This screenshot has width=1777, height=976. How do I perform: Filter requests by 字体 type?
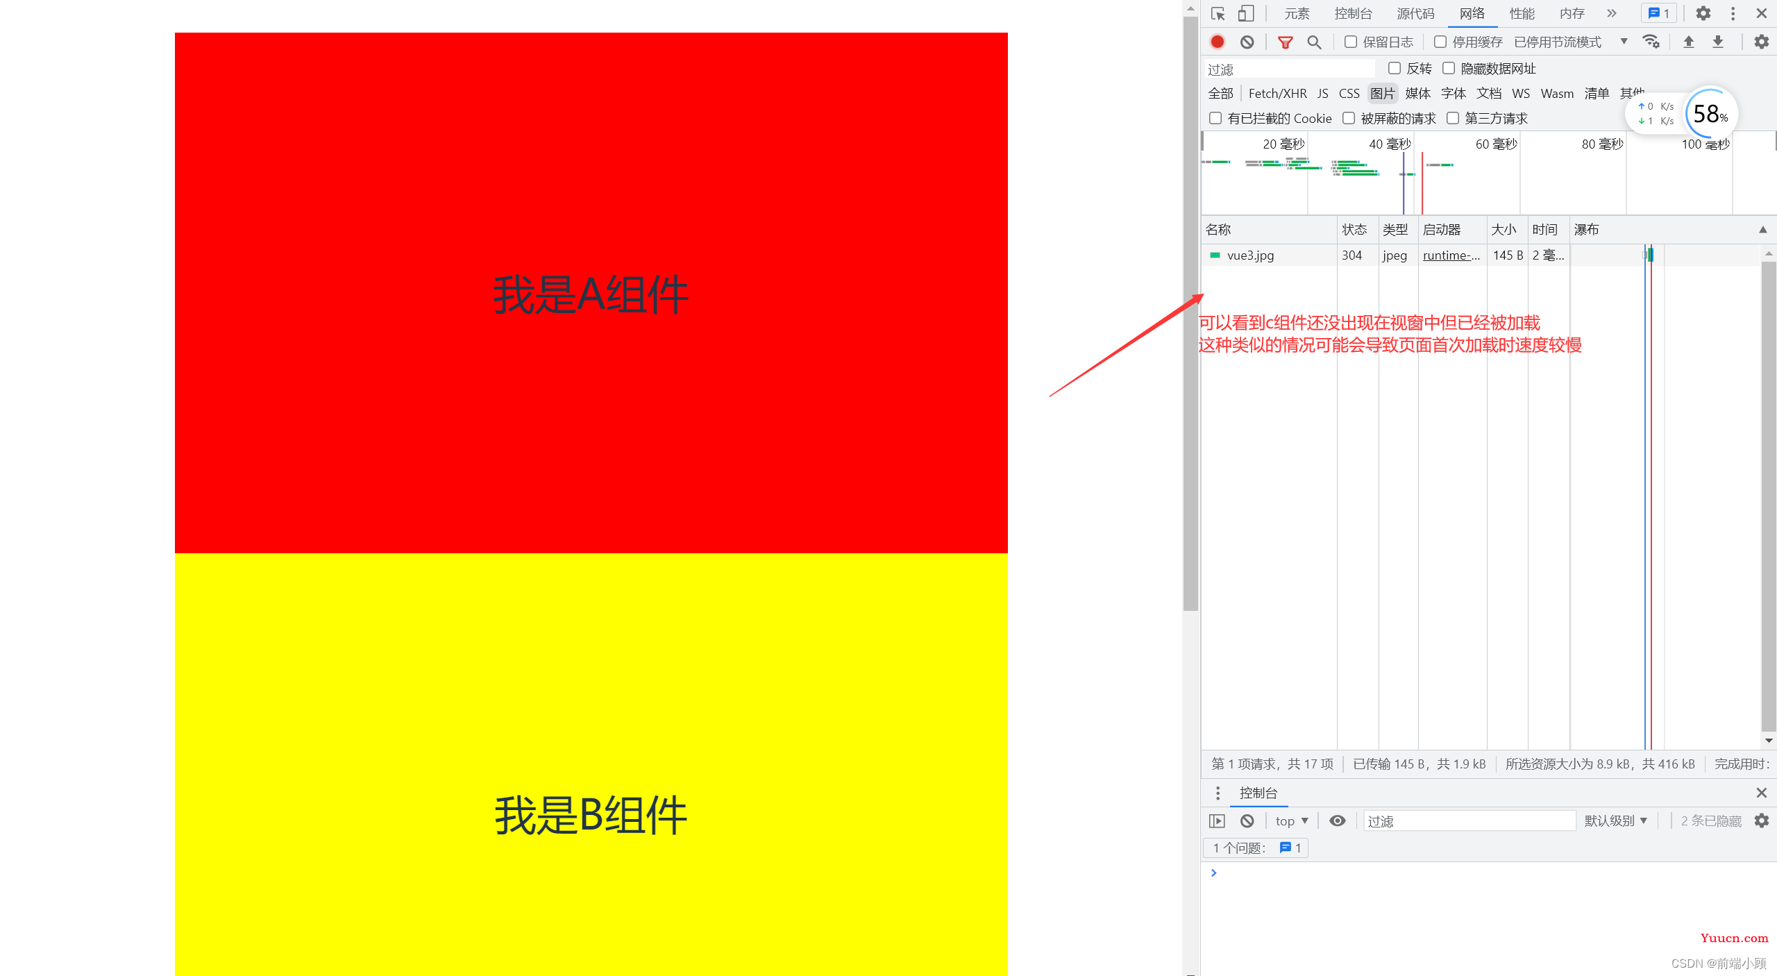coord(1454,93)
